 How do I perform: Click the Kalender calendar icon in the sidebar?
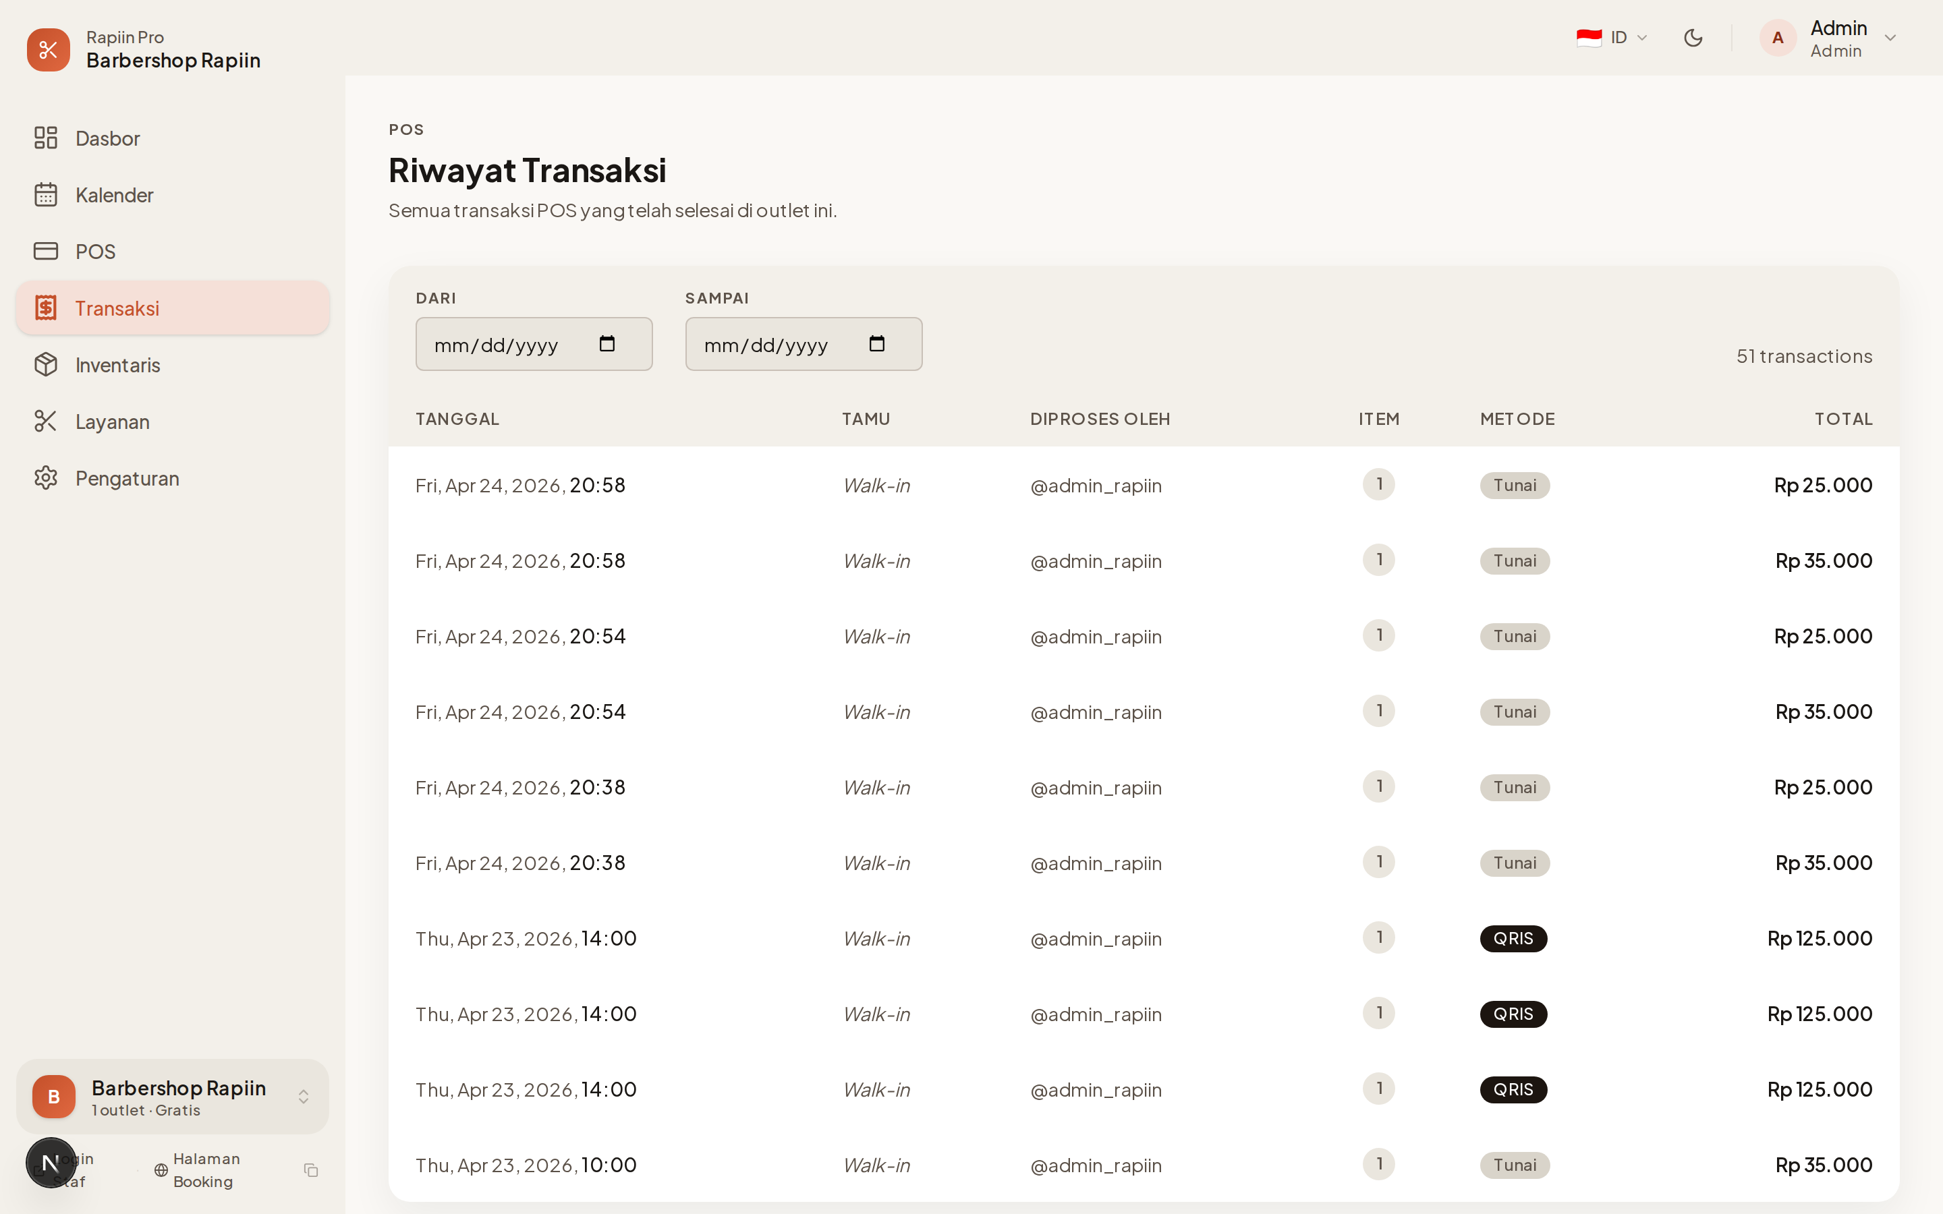point(46,195)
